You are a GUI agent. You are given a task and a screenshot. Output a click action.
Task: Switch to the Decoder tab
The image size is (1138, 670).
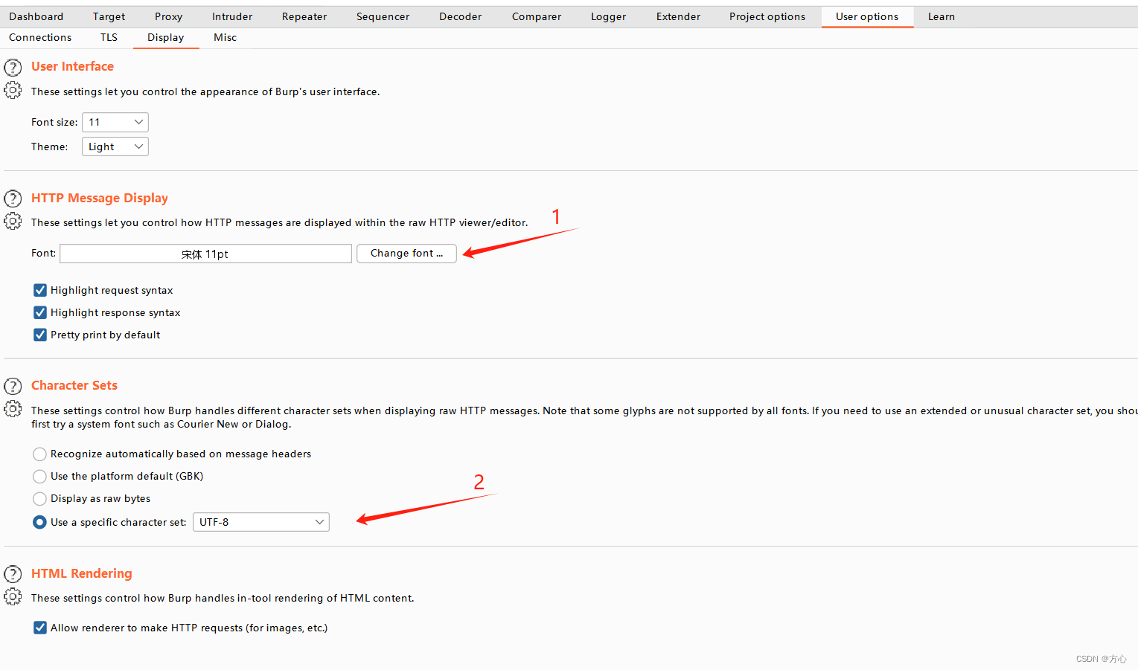tap(461, 16)
